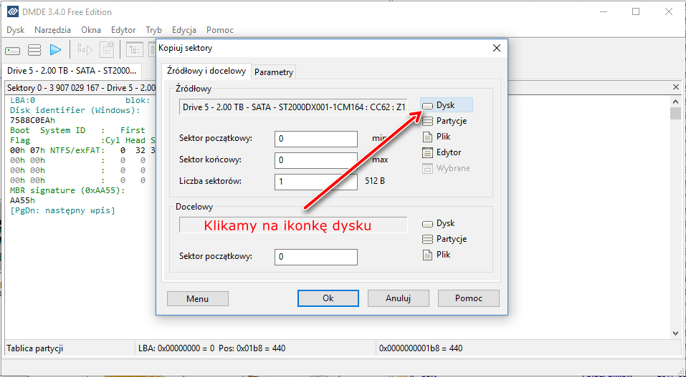Open the Narzędzia menu
Screen dimensions: 686x377
52,30
